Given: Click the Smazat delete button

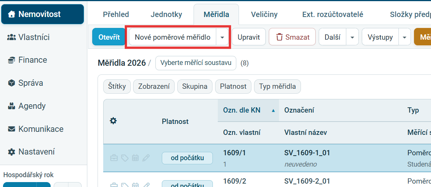Looking at the screenshot, I should click(292, 37).
